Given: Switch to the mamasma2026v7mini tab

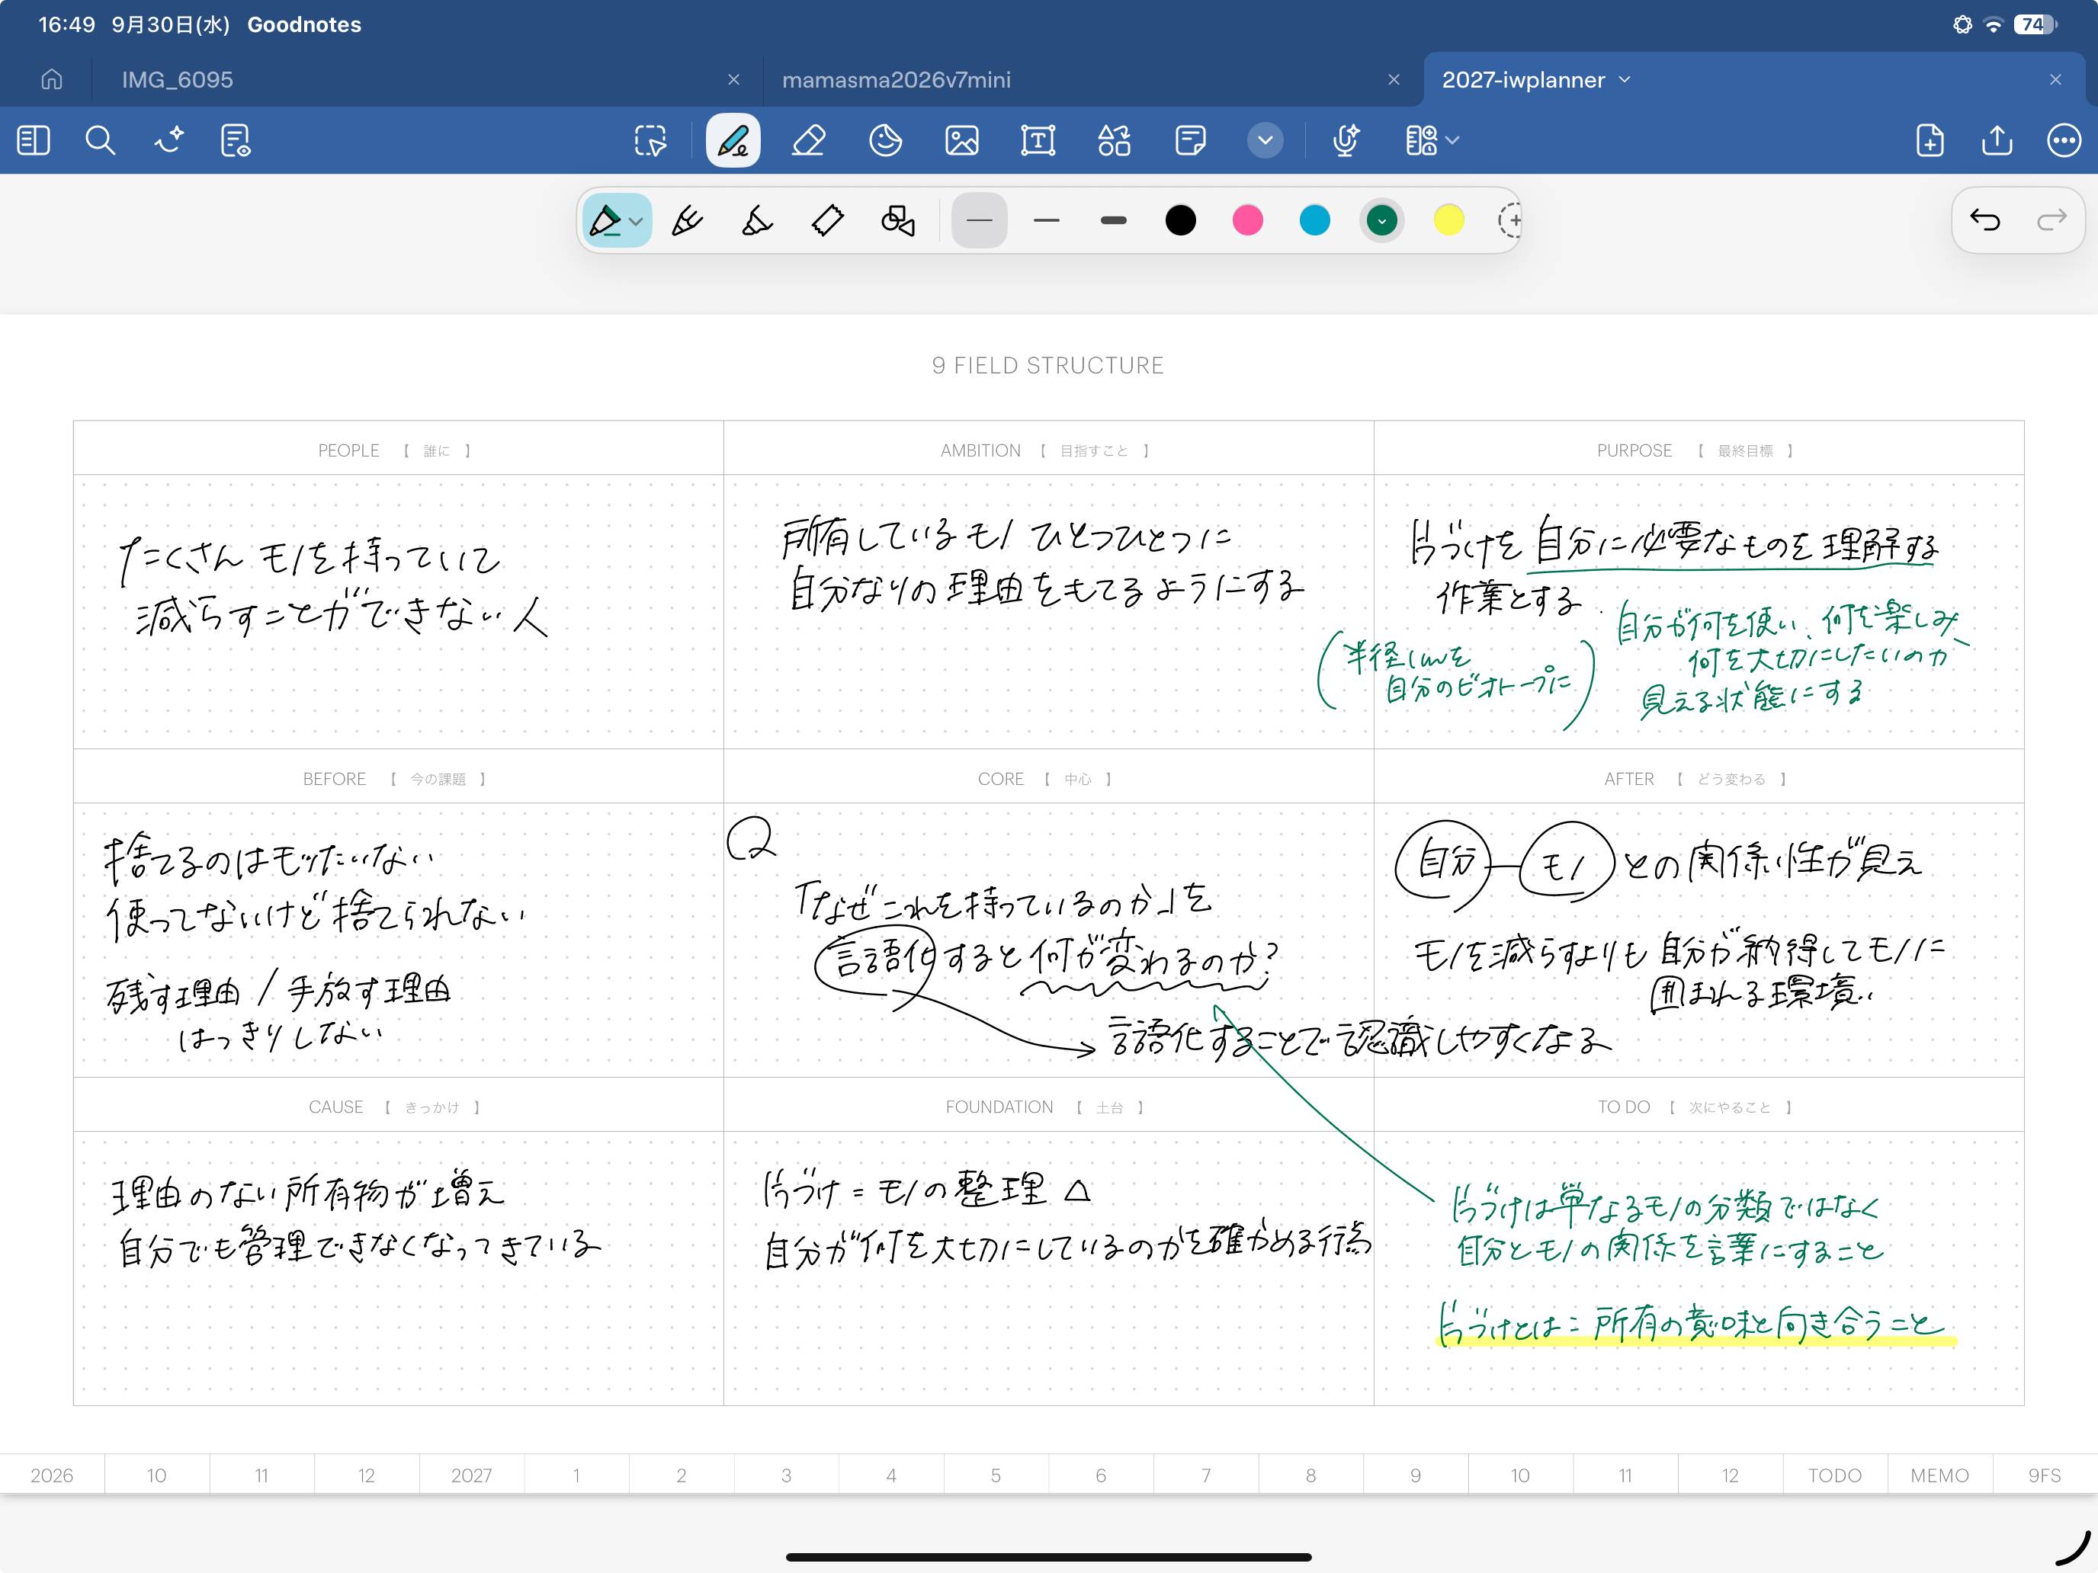Looking at the screenshot, I should 897,80.
